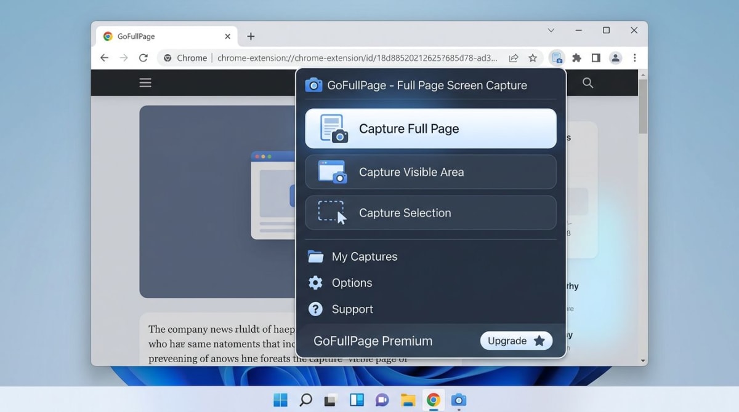Open the Chat app on the taskbar
This screenshot has width=739, height=412.
tap(382, 400)
